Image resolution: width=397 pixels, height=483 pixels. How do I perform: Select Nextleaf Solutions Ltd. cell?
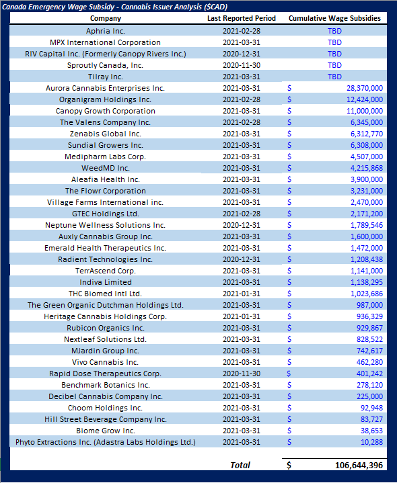(106, 339)
